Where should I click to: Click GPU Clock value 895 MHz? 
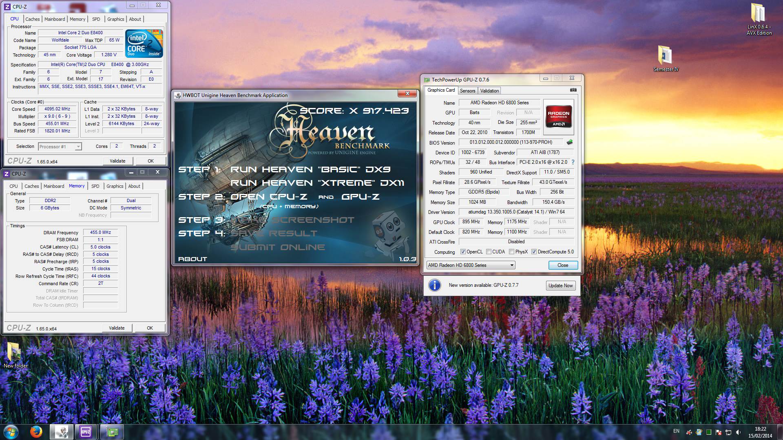pos(471,222)
